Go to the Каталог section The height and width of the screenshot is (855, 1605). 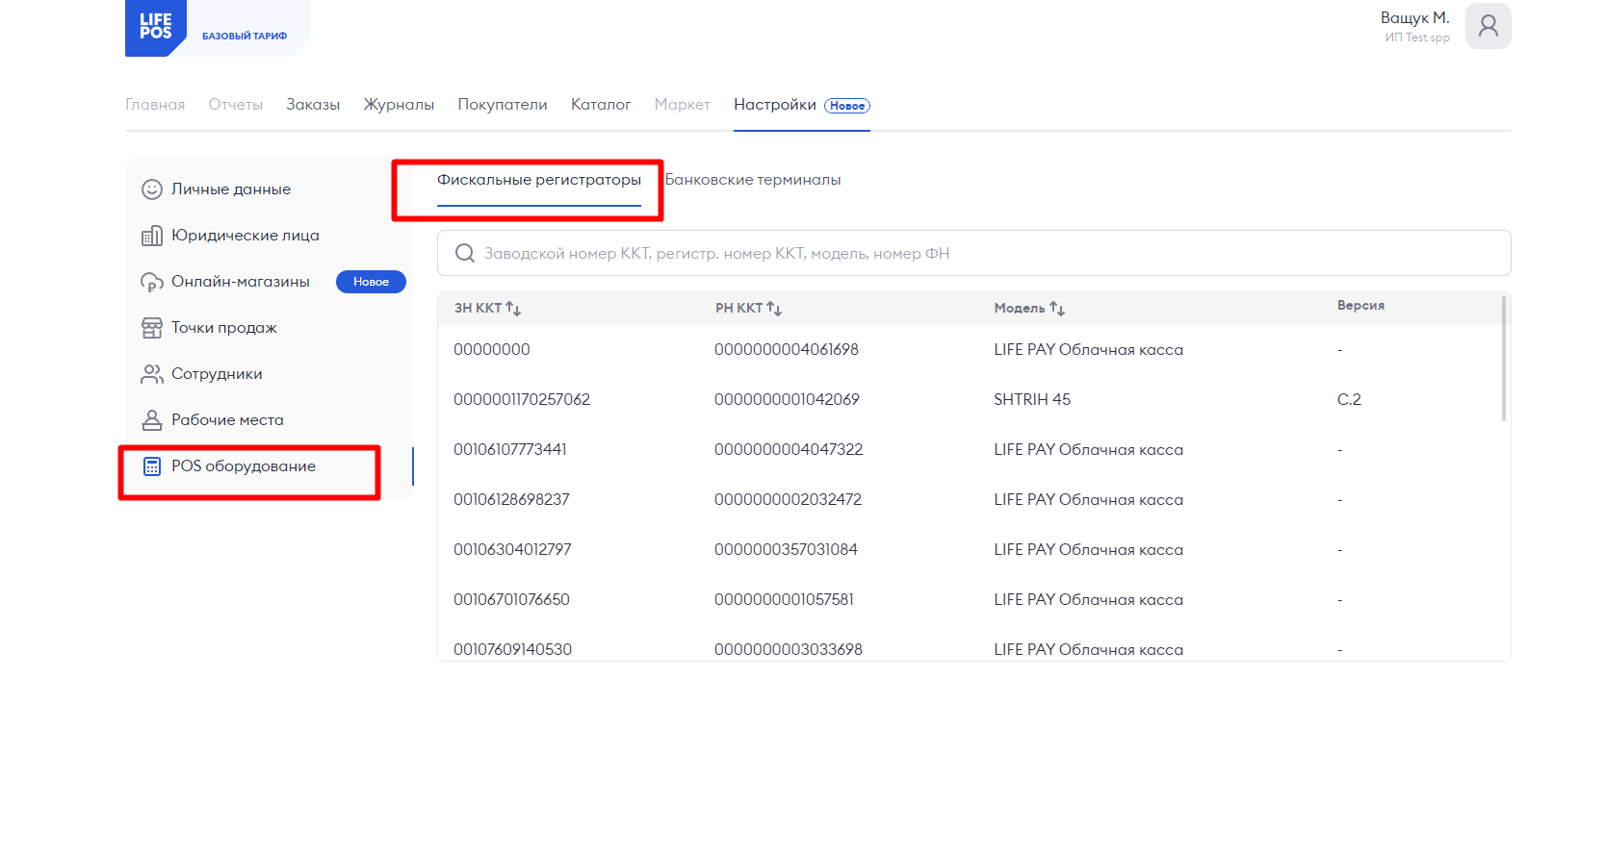pyautogui.click(x=601, y=105)
